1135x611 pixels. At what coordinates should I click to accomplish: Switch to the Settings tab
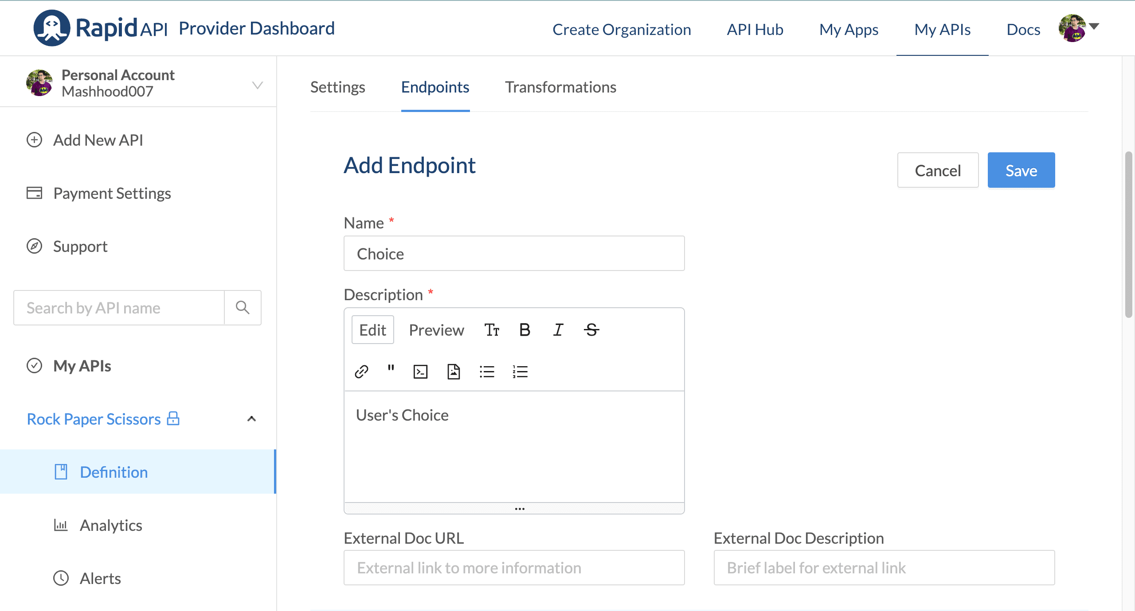point(338,87)
